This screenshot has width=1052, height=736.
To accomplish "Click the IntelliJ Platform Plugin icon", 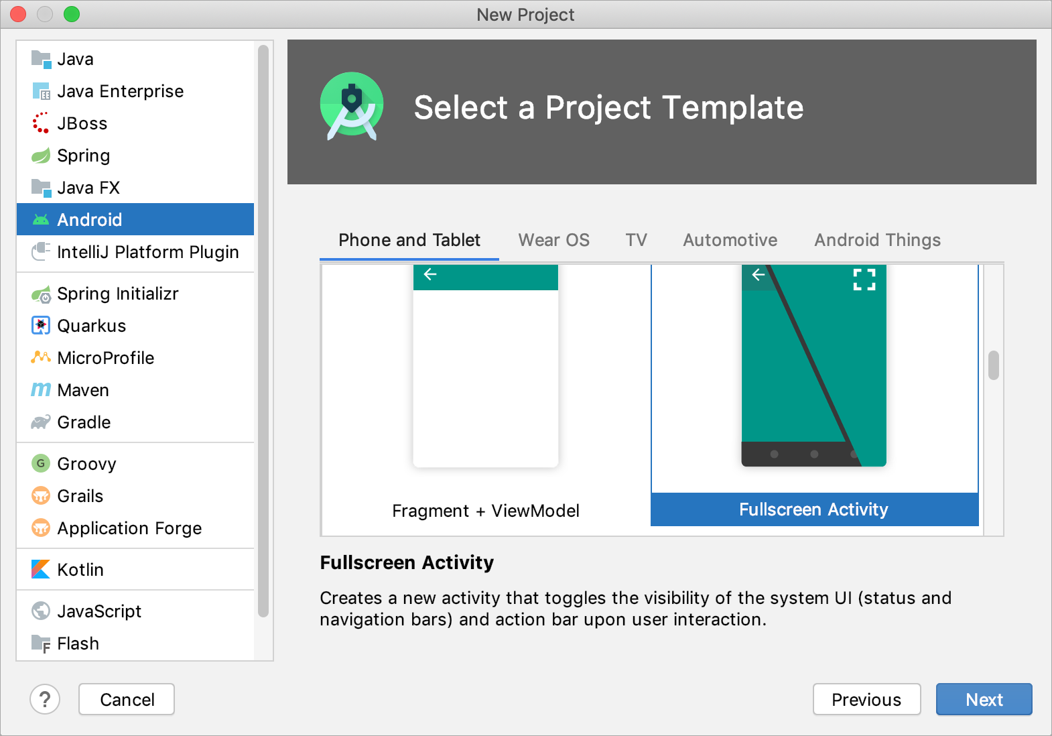I will [41, 252].
